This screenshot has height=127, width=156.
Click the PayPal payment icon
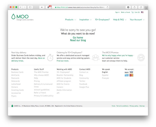pos(127,72)
